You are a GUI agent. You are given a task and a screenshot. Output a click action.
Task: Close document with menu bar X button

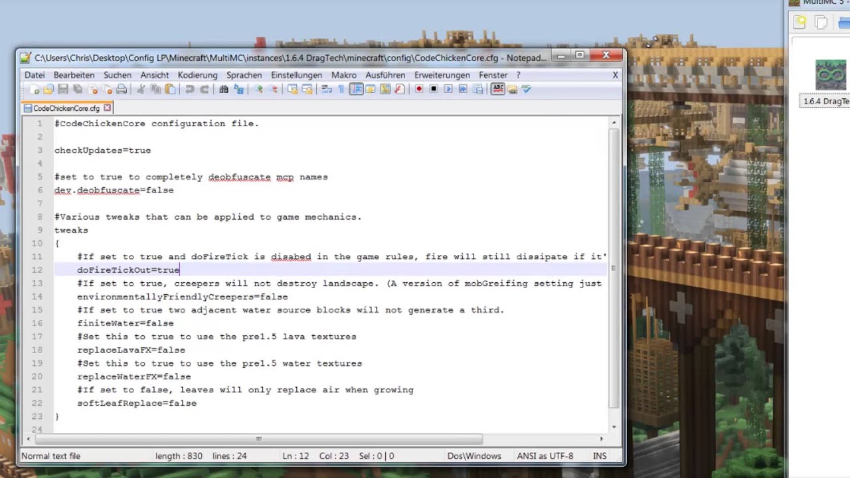coord(616,75)
